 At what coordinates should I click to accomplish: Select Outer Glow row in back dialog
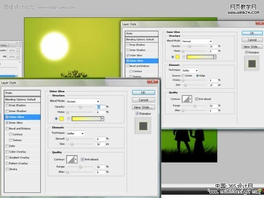(x=141, y=55)
